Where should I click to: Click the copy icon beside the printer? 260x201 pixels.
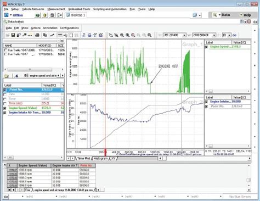tap(45, 35)
